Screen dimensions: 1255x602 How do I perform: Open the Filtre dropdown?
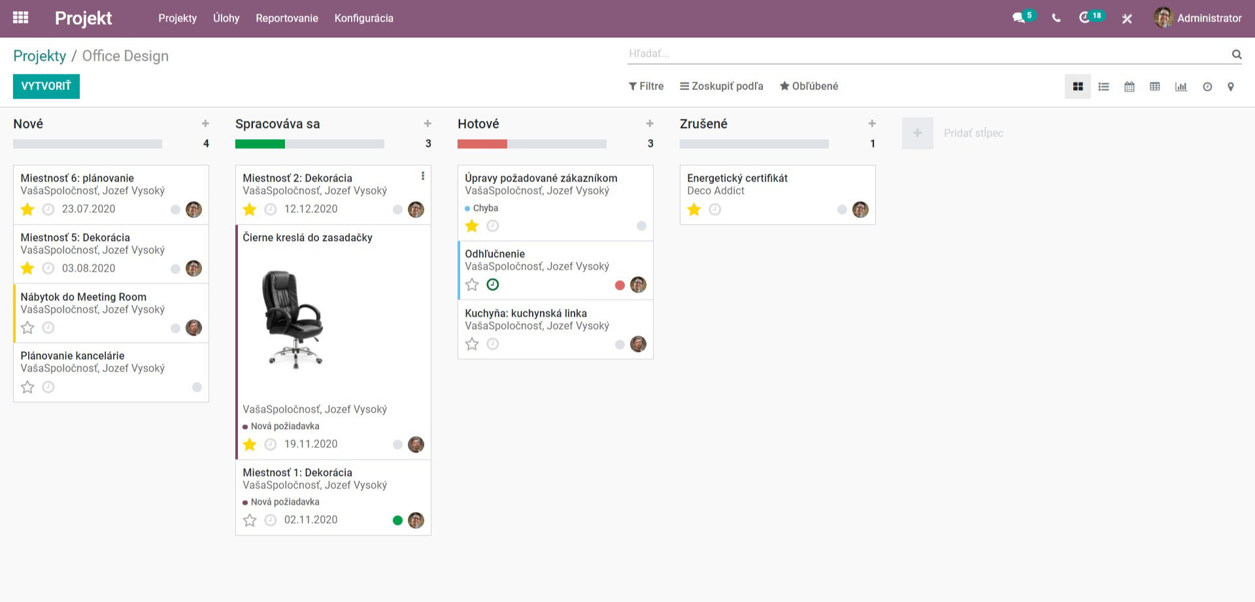[646, 86]
